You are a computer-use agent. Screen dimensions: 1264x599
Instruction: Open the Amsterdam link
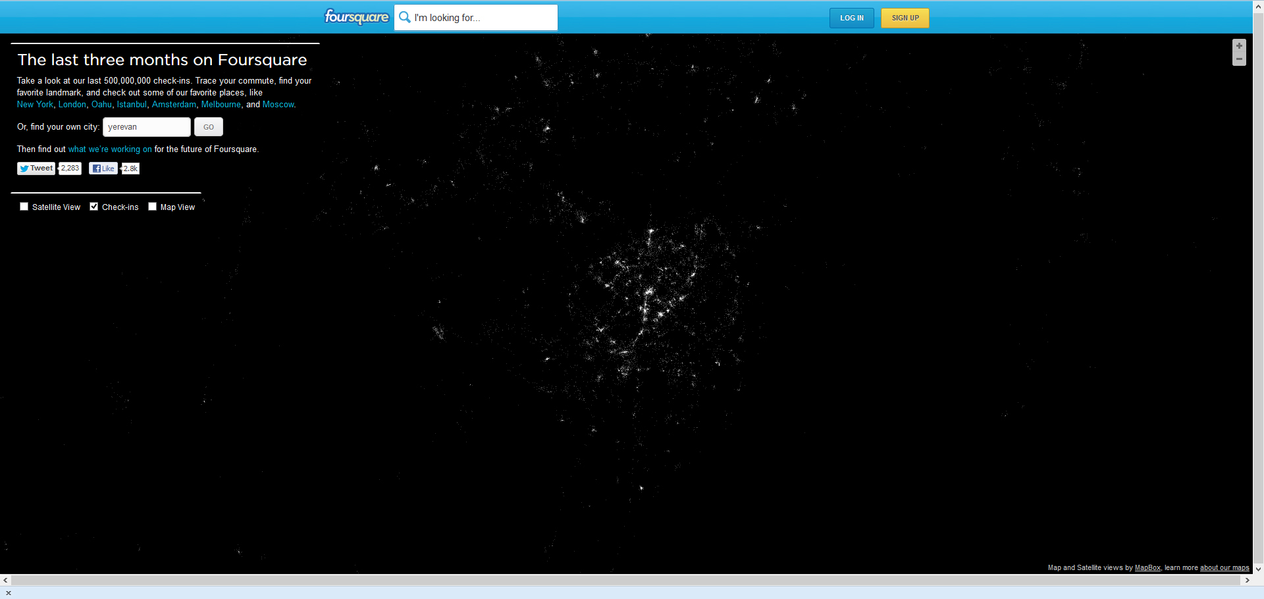[174, 105]
